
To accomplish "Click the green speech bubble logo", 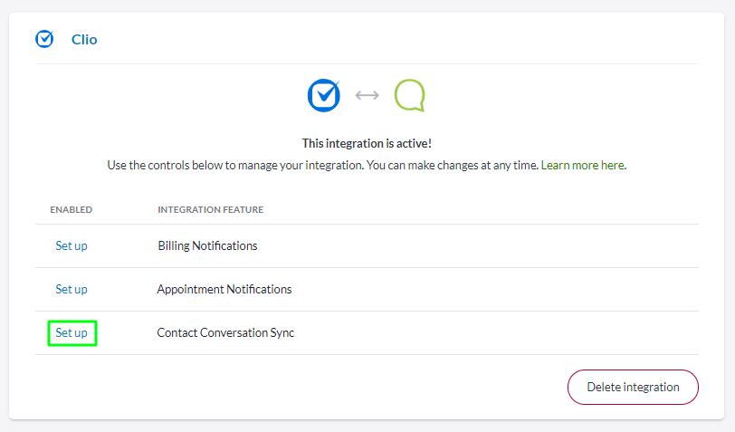I will [x=409, y=94].
